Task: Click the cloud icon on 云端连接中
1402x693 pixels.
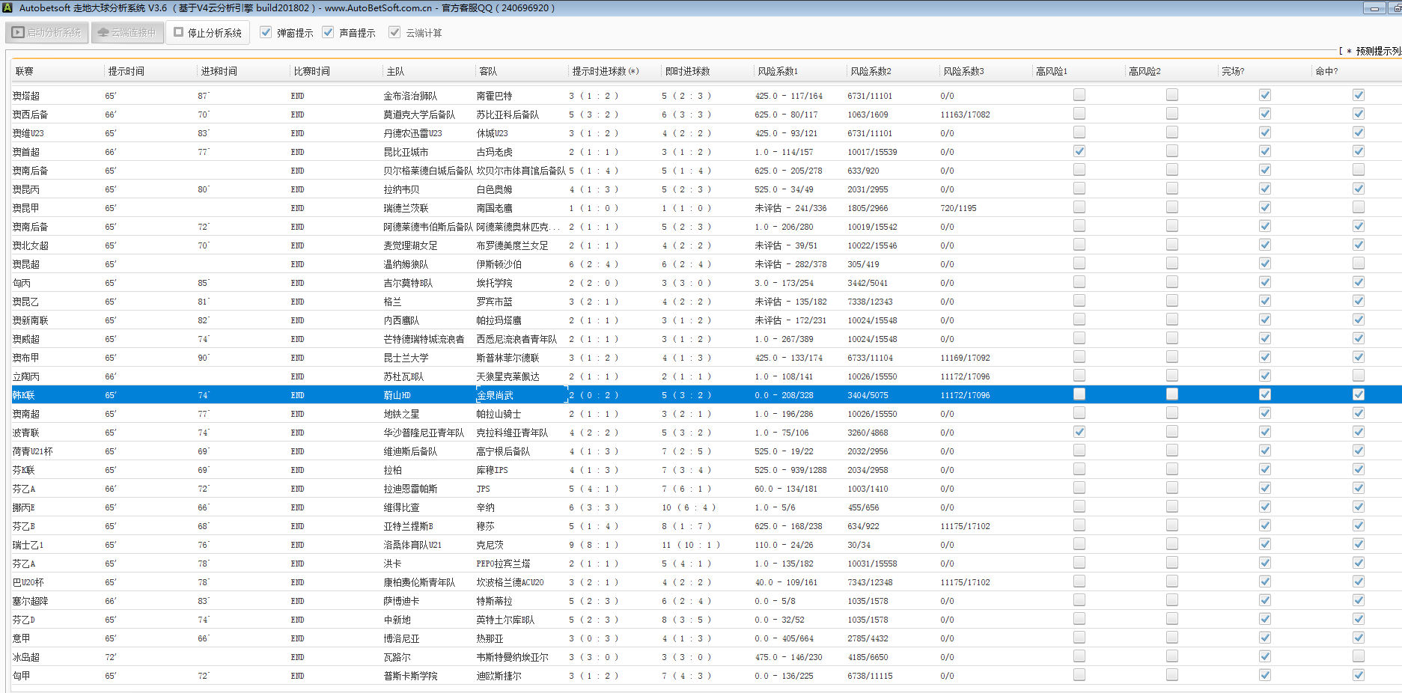Action: click(x=103, y=33)
